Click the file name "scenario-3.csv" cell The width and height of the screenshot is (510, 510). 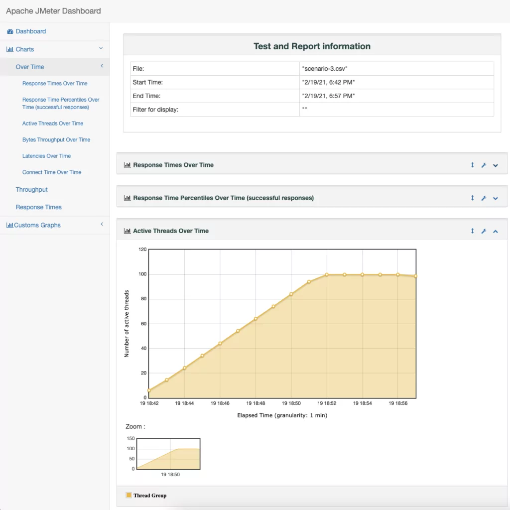pos(396,69)
